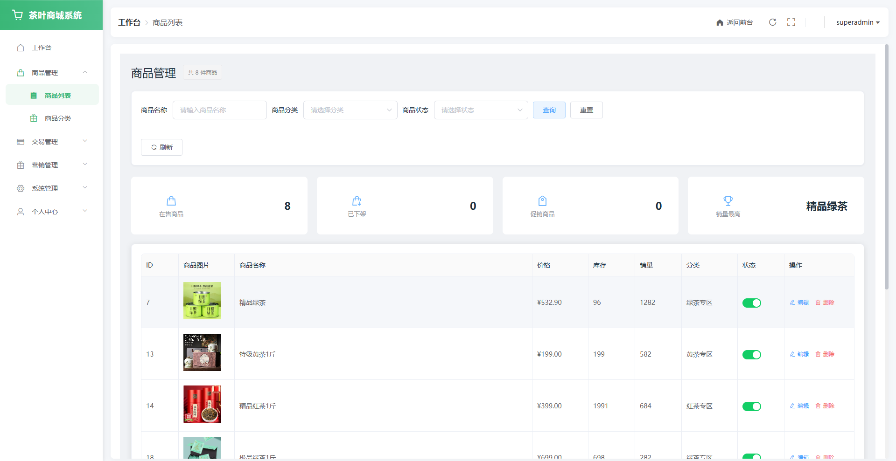896x461 pixels.
Task: Click the 在售商品 bag icon
Action: (171, 201)
